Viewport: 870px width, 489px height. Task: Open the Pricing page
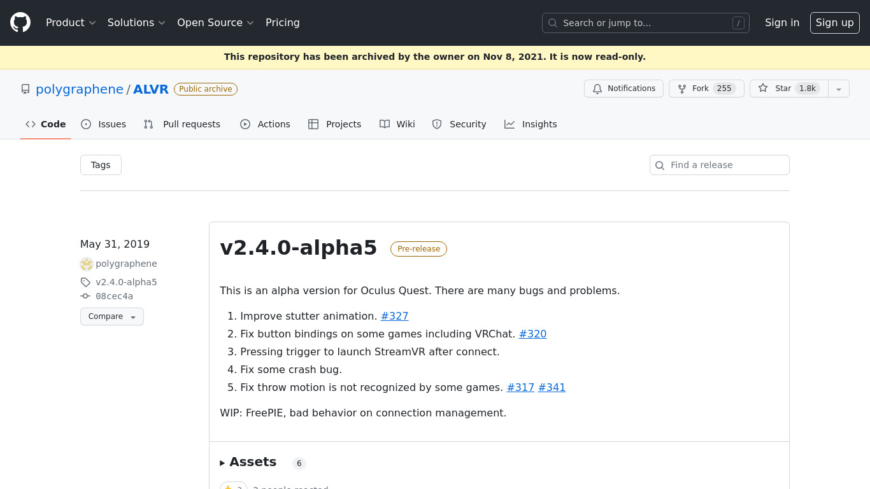click(283, 22)
